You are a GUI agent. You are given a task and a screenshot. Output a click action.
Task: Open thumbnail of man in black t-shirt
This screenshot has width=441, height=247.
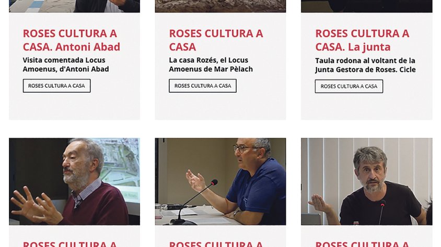[x=367, y=181]
